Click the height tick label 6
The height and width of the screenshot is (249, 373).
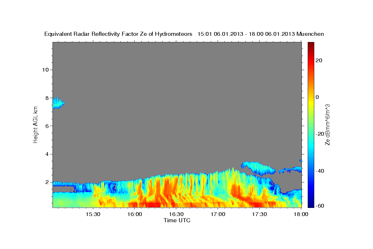coord(47,126)
